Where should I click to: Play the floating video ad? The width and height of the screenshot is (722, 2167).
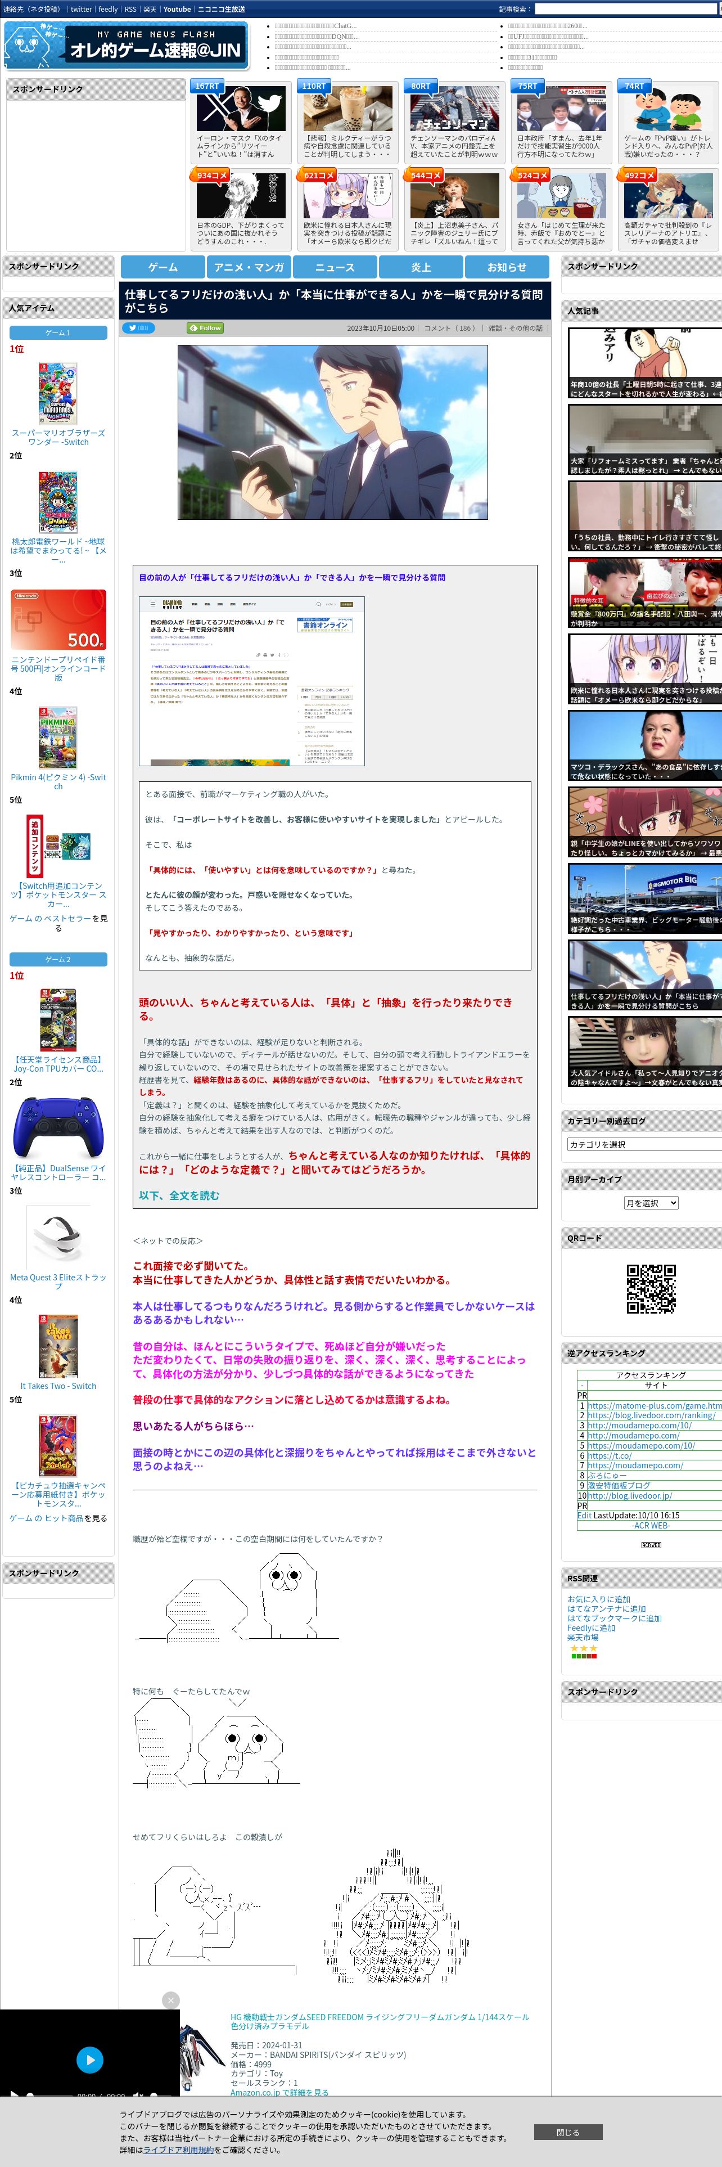(90, 2060)
